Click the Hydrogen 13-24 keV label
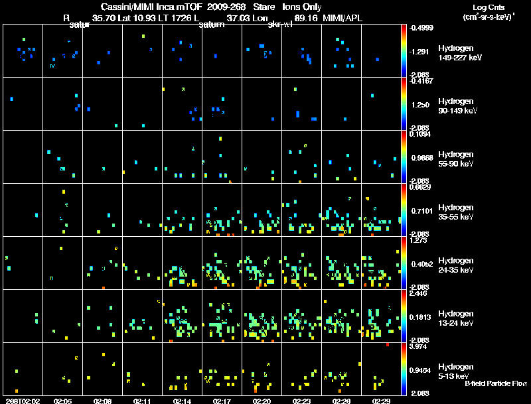This screenshot has height=404, width=531. click(x=456, y=318)
